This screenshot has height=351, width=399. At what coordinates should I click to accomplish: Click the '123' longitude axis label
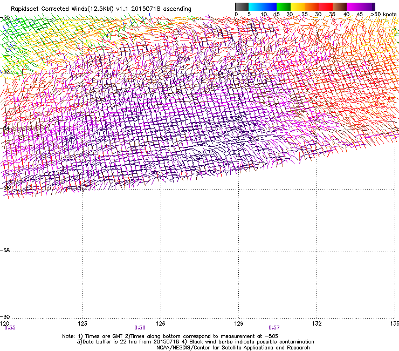[x=82, y=323]
